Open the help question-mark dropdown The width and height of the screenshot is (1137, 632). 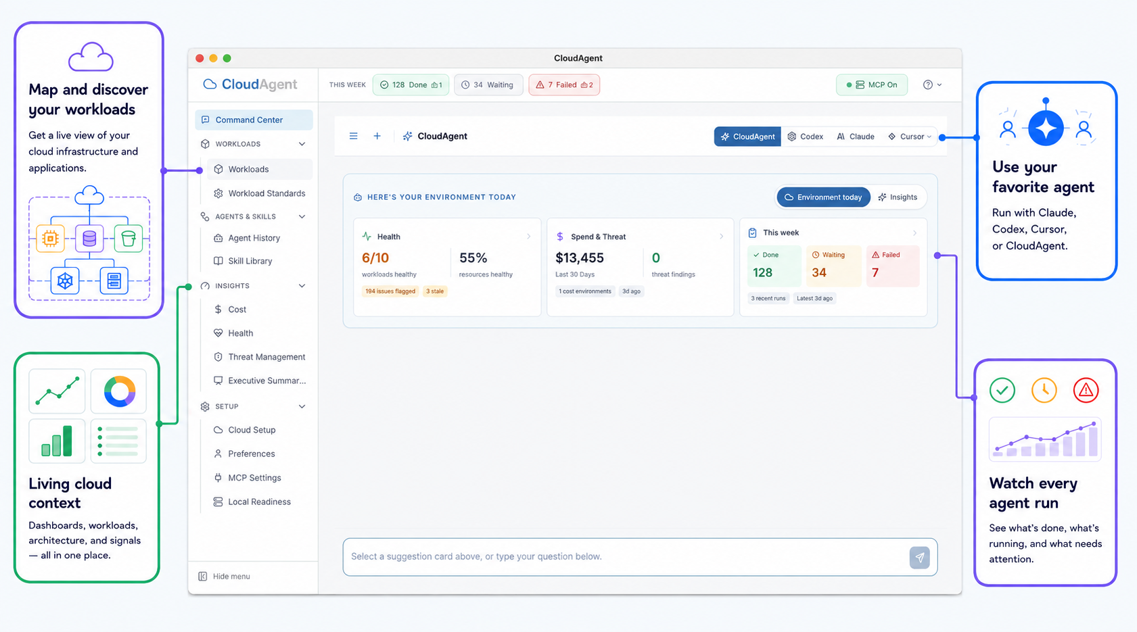(932, 84)
